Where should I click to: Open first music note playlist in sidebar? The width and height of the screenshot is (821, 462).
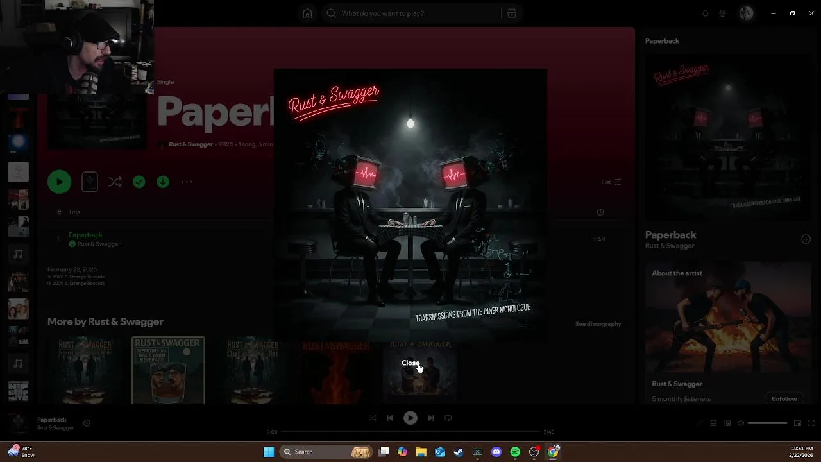[18, 254]
